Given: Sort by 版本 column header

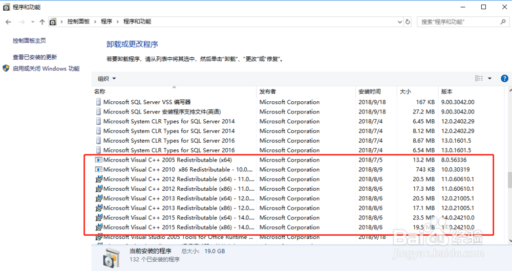Looking at the screenshot, I should 471,92.
